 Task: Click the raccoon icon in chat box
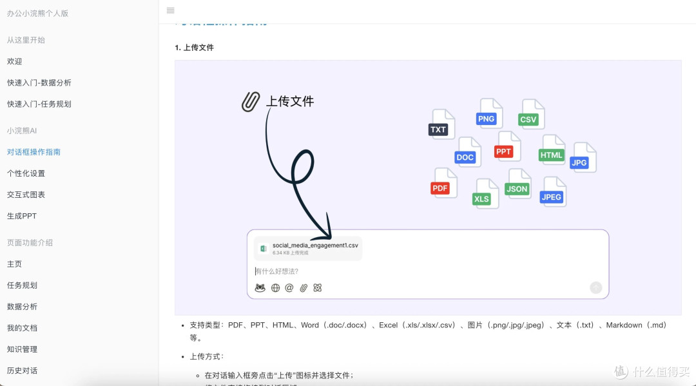point(260,288)
